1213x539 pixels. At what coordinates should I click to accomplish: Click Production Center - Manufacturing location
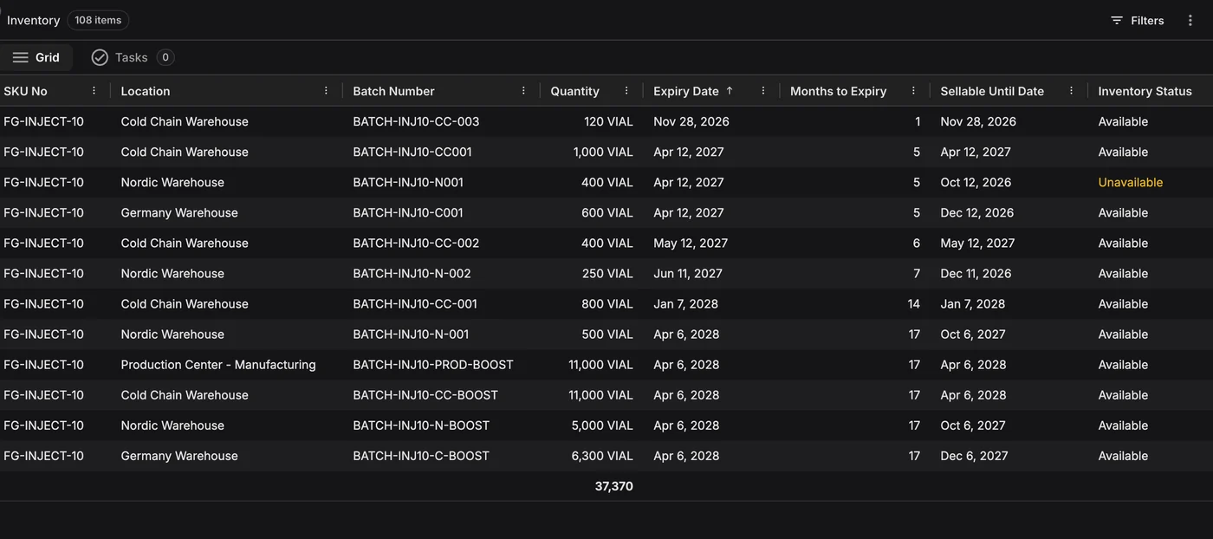click(218, 364)
